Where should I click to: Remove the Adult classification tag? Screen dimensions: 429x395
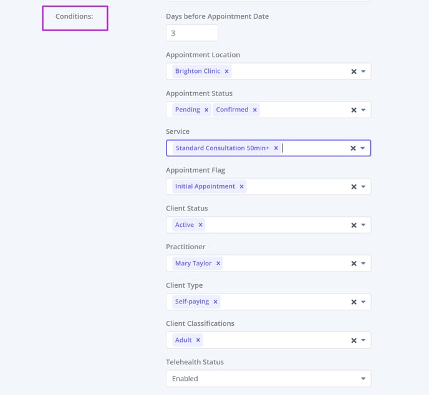[198, 340]
